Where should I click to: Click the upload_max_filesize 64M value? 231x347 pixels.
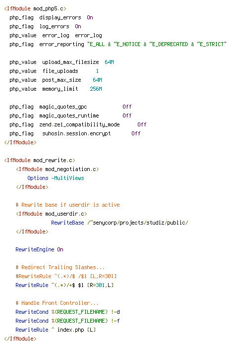pyautogui.click(x=110, y=62)
